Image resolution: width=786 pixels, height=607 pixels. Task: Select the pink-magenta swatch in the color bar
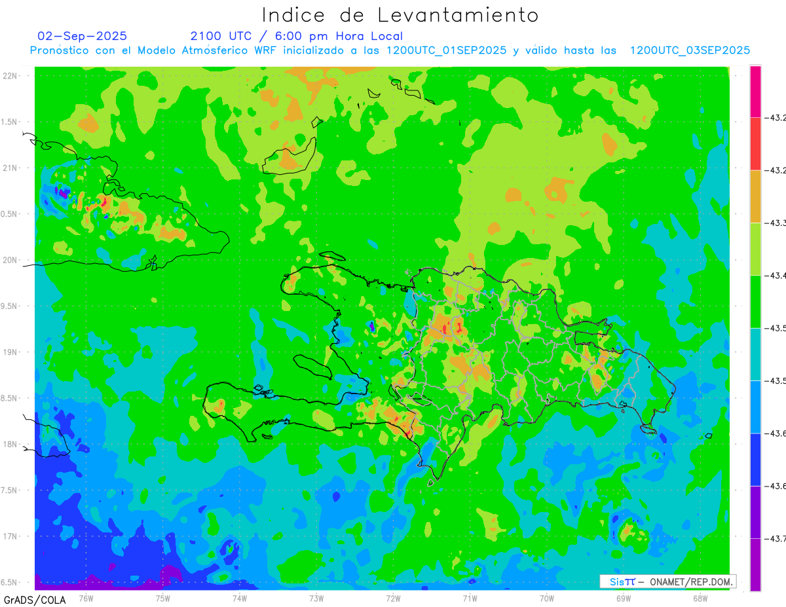point(755,92)
